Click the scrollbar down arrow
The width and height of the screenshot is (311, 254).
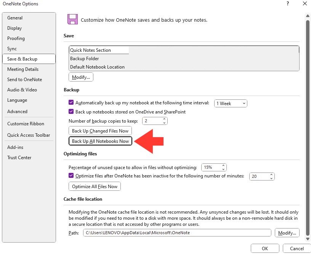pyautogui.click(x=308, y=239)
